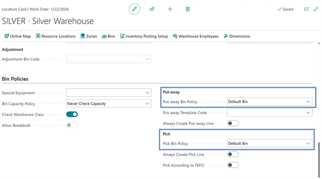Click the Location Card work date text
This screenshot has height=179, width=322.
pyautogui.click(x=35, y=9)
